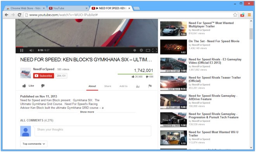The width and height of the screenshot is (256, 152).
Task: Click the annotations info icon in the player
Action: click(x=135, y=50)
